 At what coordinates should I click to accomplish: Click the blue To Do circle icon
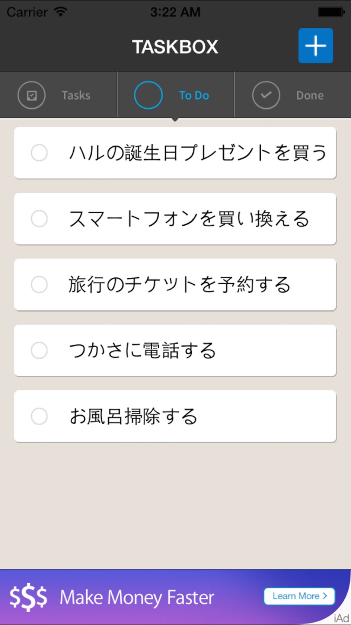(148, 95)
